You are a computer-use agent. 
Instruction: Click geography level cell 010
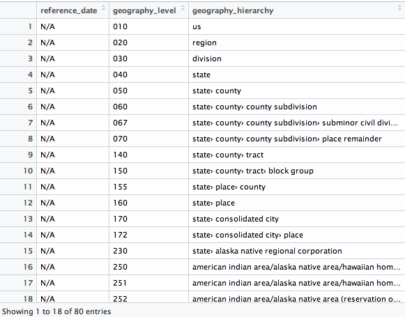click(148, 26)
